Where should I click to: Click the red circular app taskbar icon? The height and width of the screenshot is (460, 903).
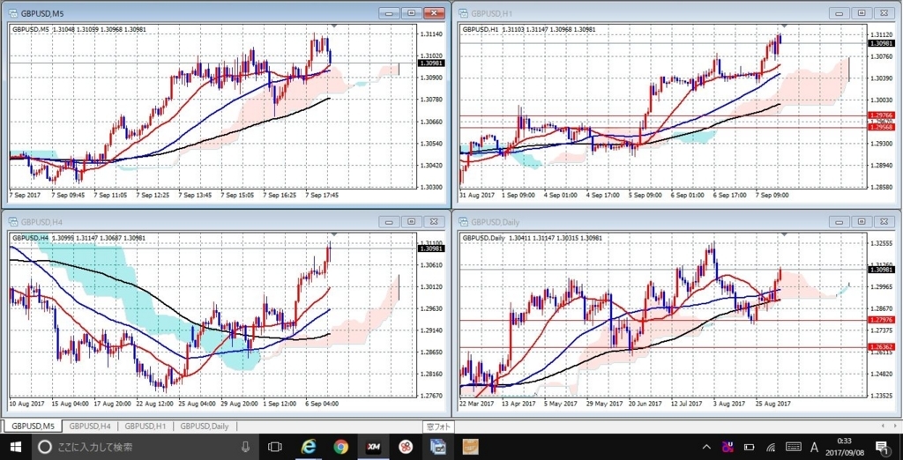[406, 447]
